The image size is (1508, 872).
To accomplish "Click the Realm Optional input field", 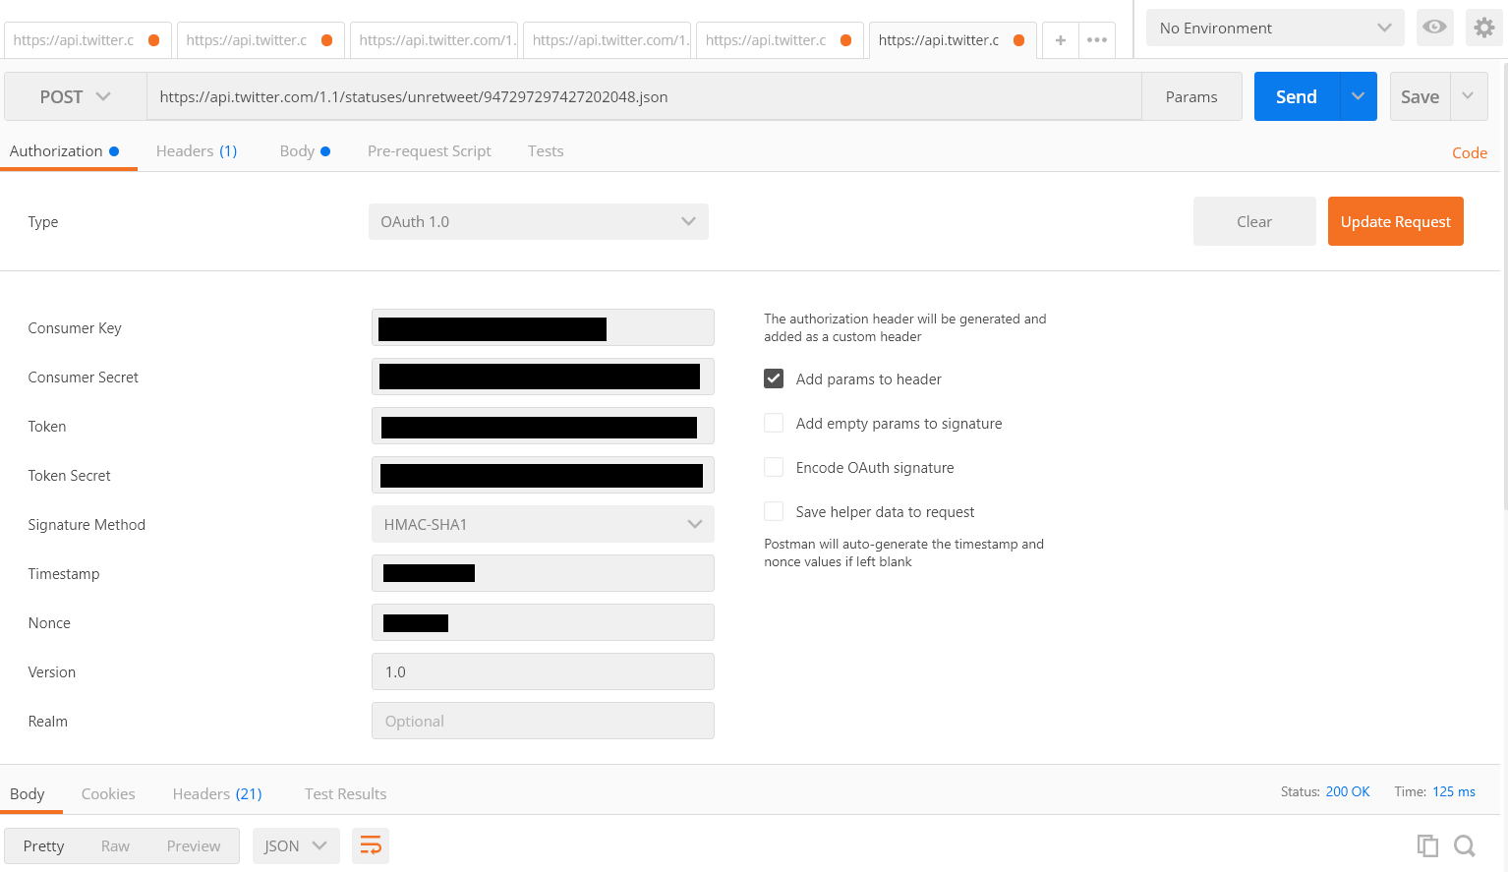I will [x=543, y=721].
